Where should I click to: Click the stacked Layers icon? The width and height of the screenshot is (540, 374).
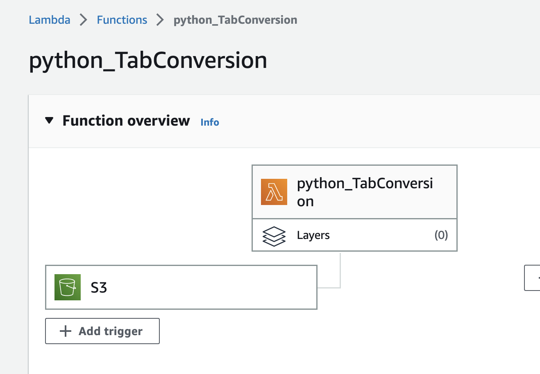(x=274, y=236)
